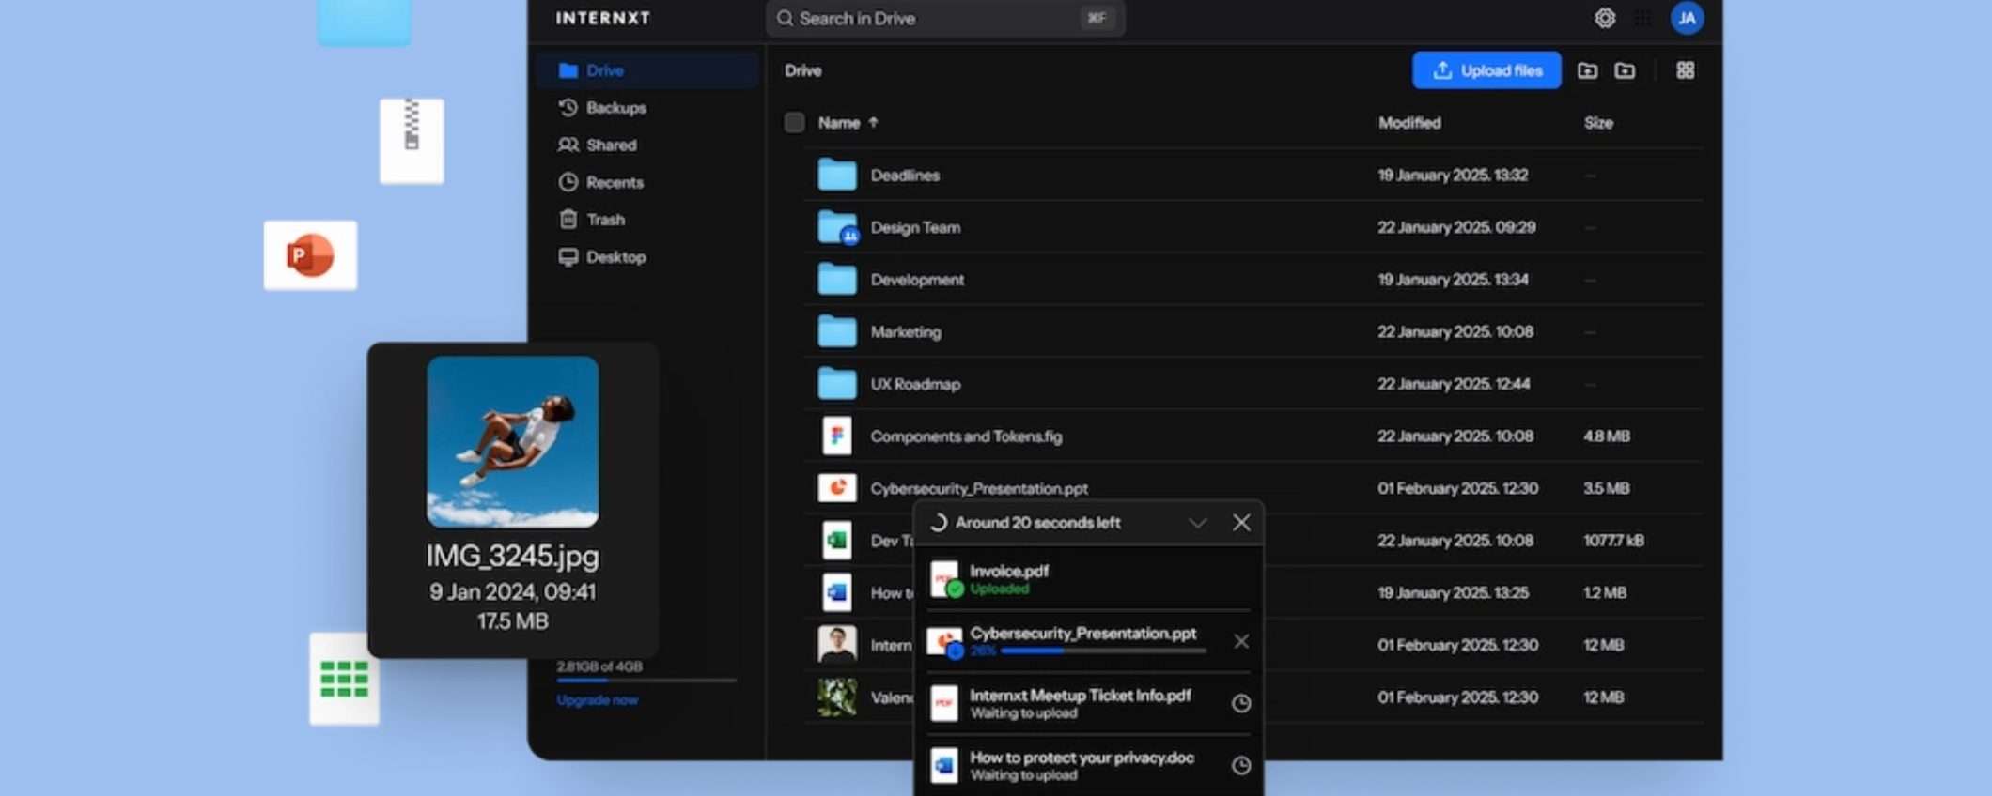Click the PowerPoint file icon floating at left
Image resolution: width=1992 pixels, height=796 pixels.
pyautogui.click(x=310, y=255)
